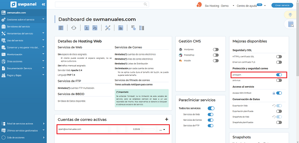299x143 pixels.
Task: Click the restore history window toolbar icon
Action: click(x=95, y=28)
